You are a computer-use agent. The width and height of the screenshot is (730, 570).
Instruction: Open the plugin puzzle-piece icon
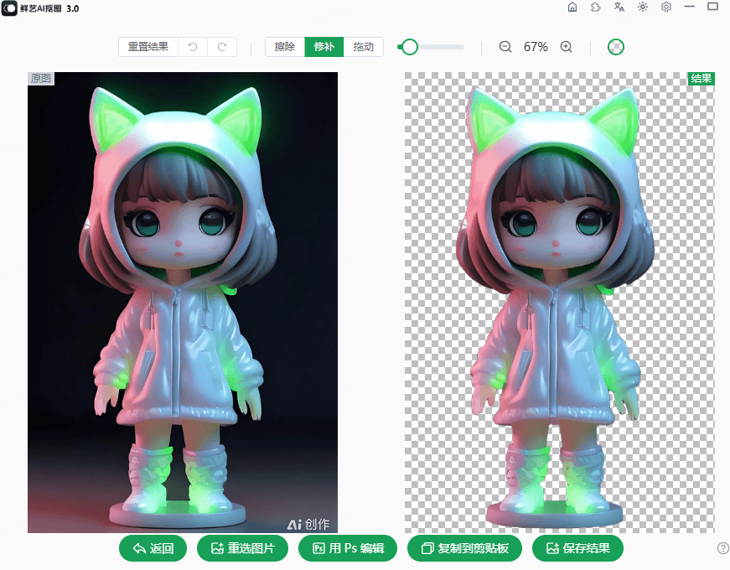pyautogui.click(x=596, y=7)
